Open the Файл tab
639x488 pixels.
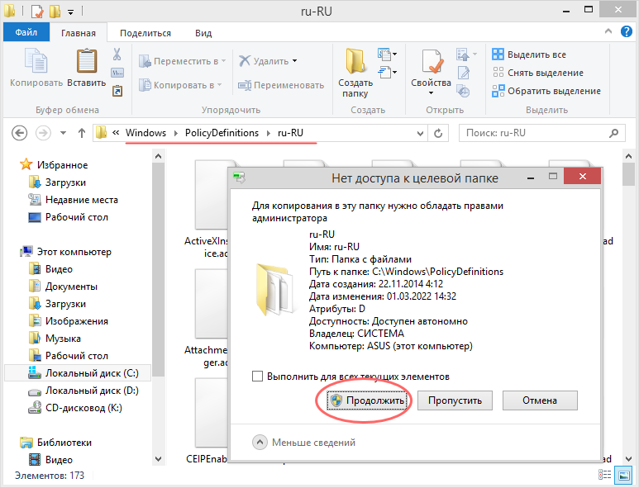pos(26,32)
